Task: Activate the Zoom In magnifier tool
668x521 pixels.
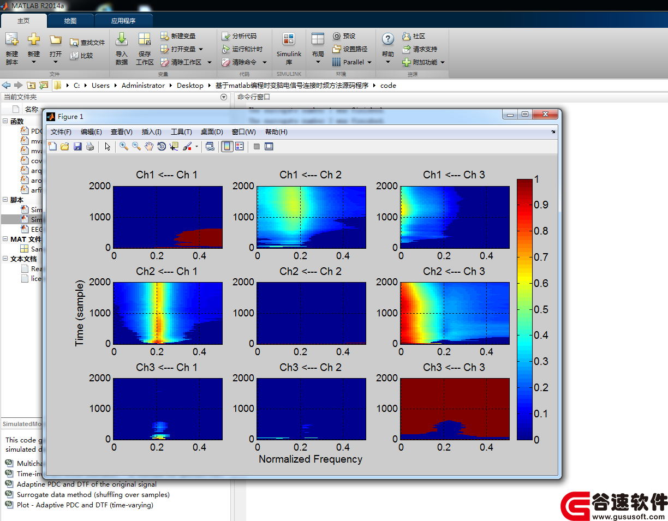Action: 124,146
